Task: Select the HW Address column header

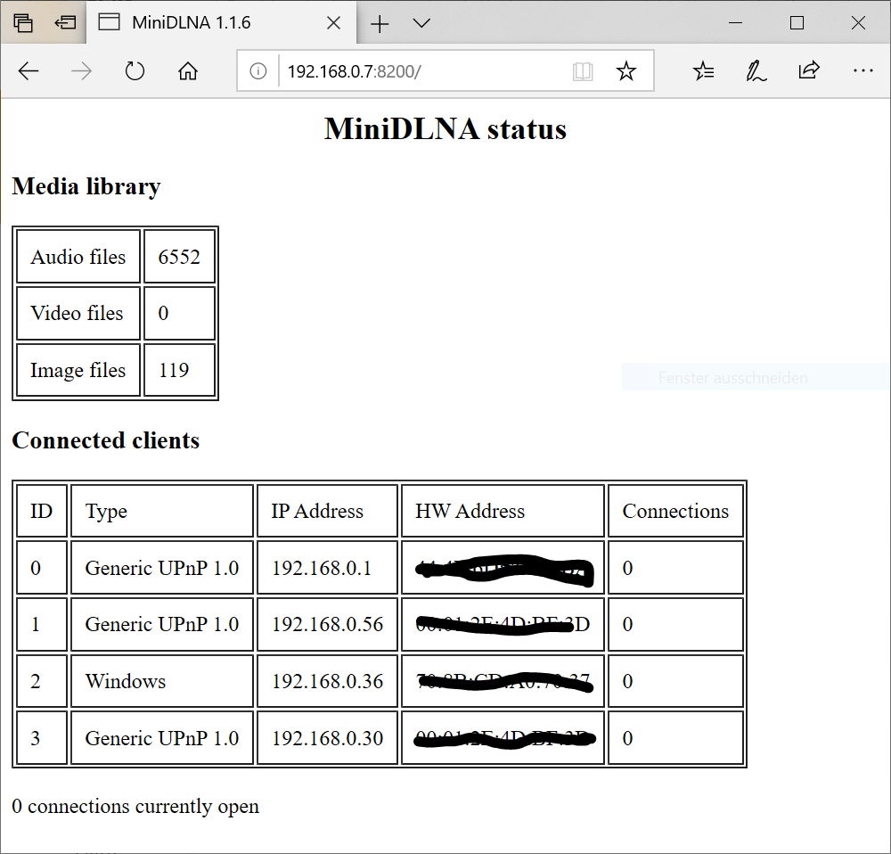Action: [470, 511]
